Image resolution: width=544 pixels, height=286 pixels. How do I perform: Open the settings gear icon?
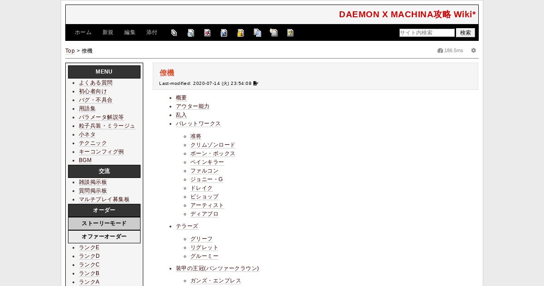[474, 50]
